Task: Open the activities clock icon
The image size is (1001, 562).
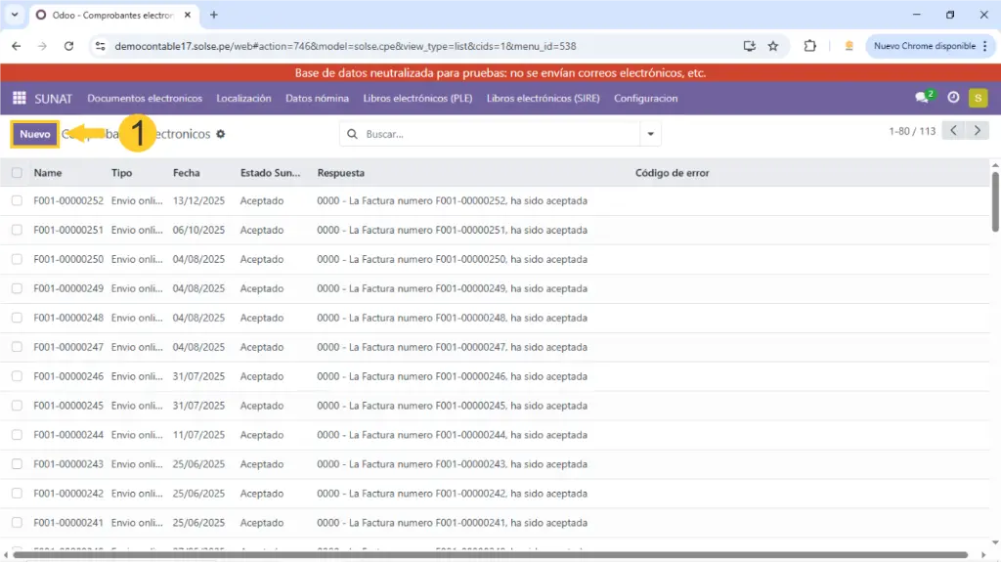Action: click(953, 98)
